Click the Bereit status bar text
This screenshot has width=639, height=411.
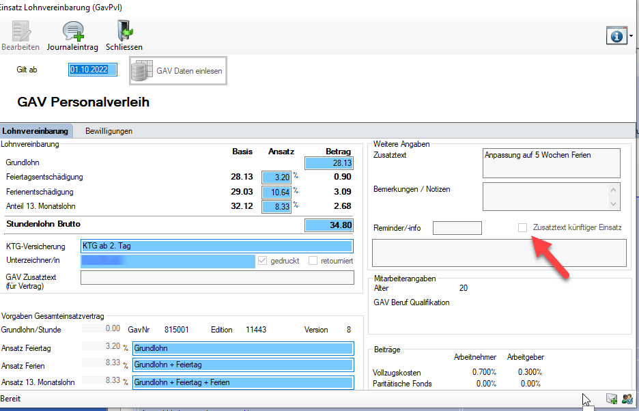click(x=11, y=399)
